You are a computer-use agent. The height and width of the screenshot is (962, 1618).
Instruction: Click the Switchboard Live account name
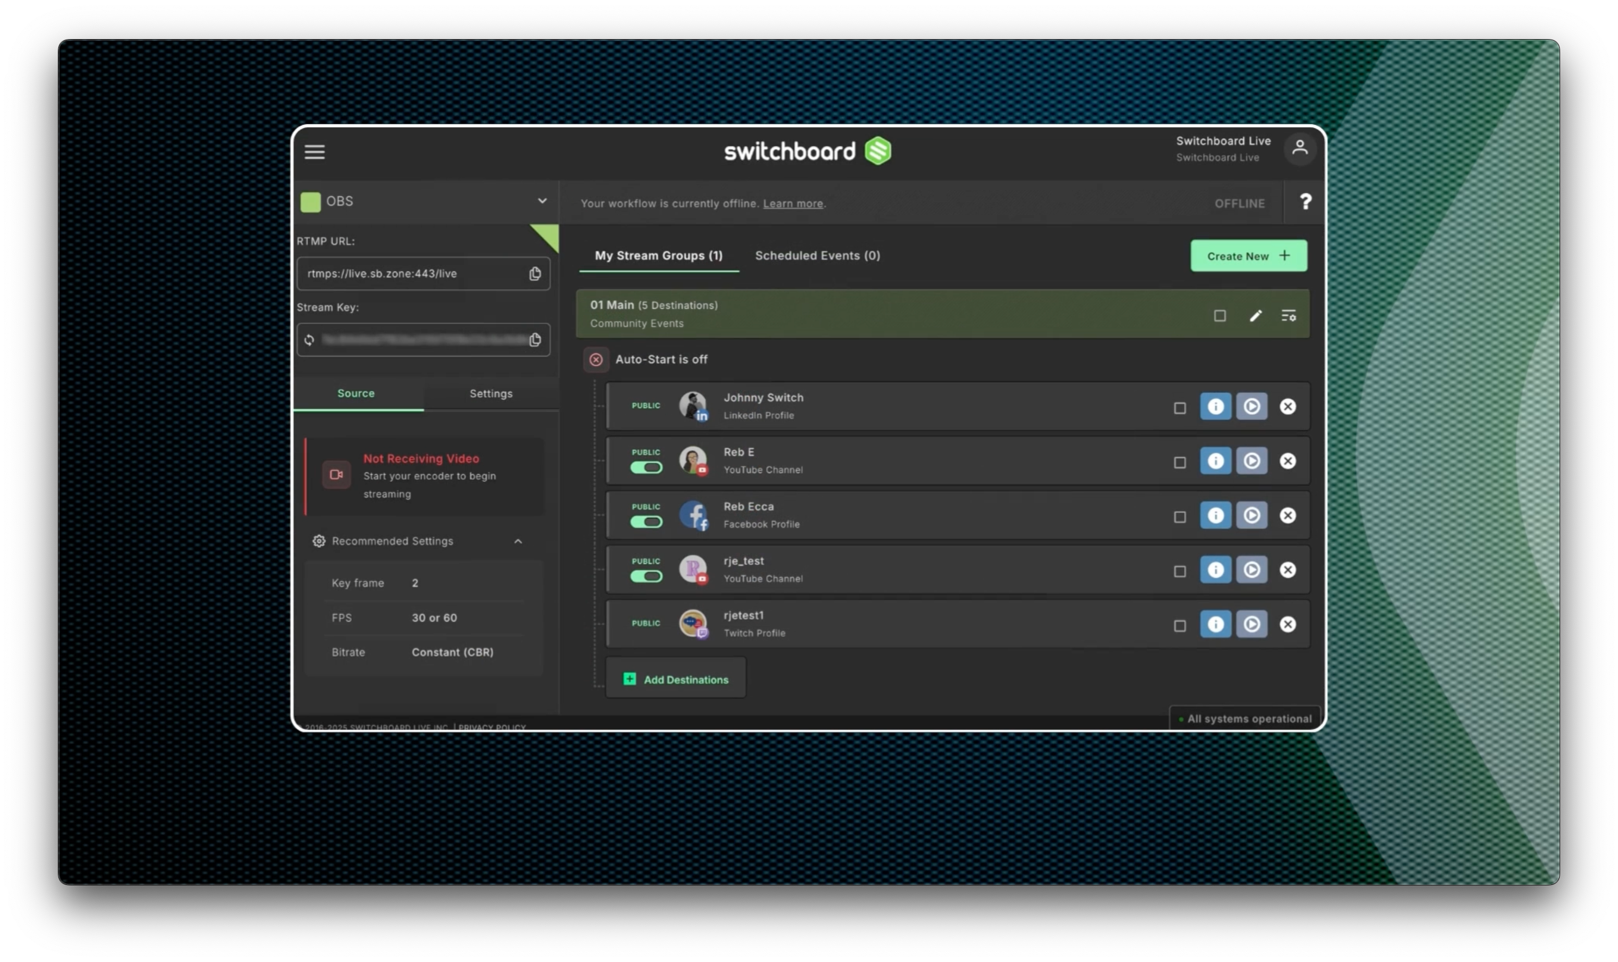click(x=1223, y=141)
